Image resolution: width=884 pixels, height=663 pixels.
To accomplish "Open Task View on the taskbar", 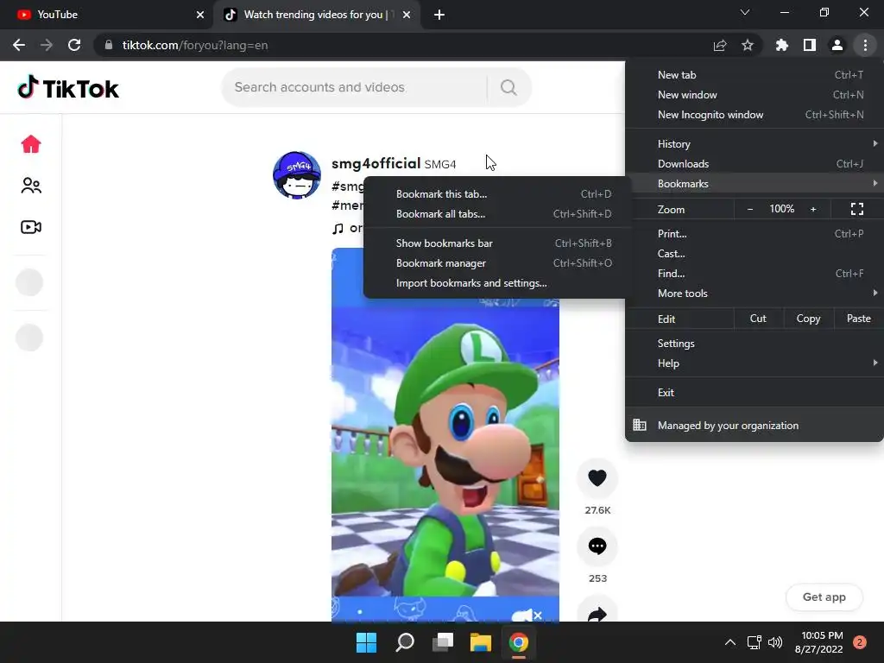I will (x=443, y=642).
